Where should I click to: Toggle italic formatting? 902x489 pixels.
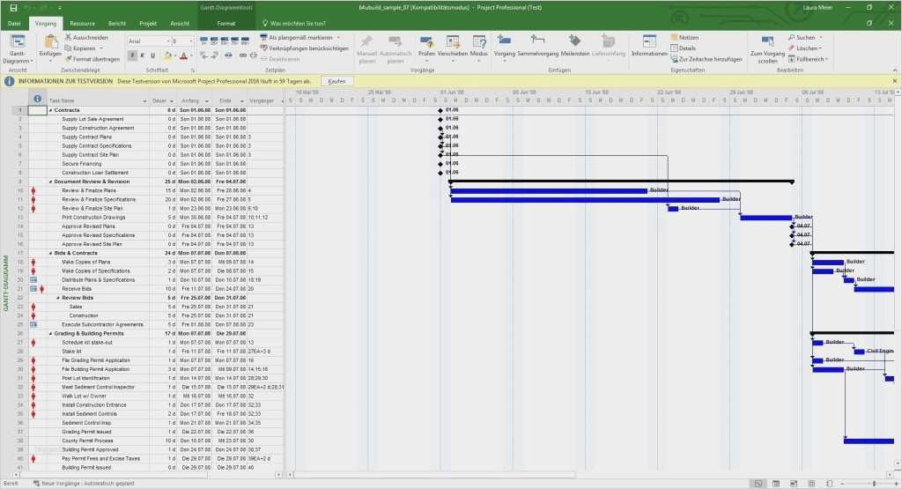click(143, 56)
